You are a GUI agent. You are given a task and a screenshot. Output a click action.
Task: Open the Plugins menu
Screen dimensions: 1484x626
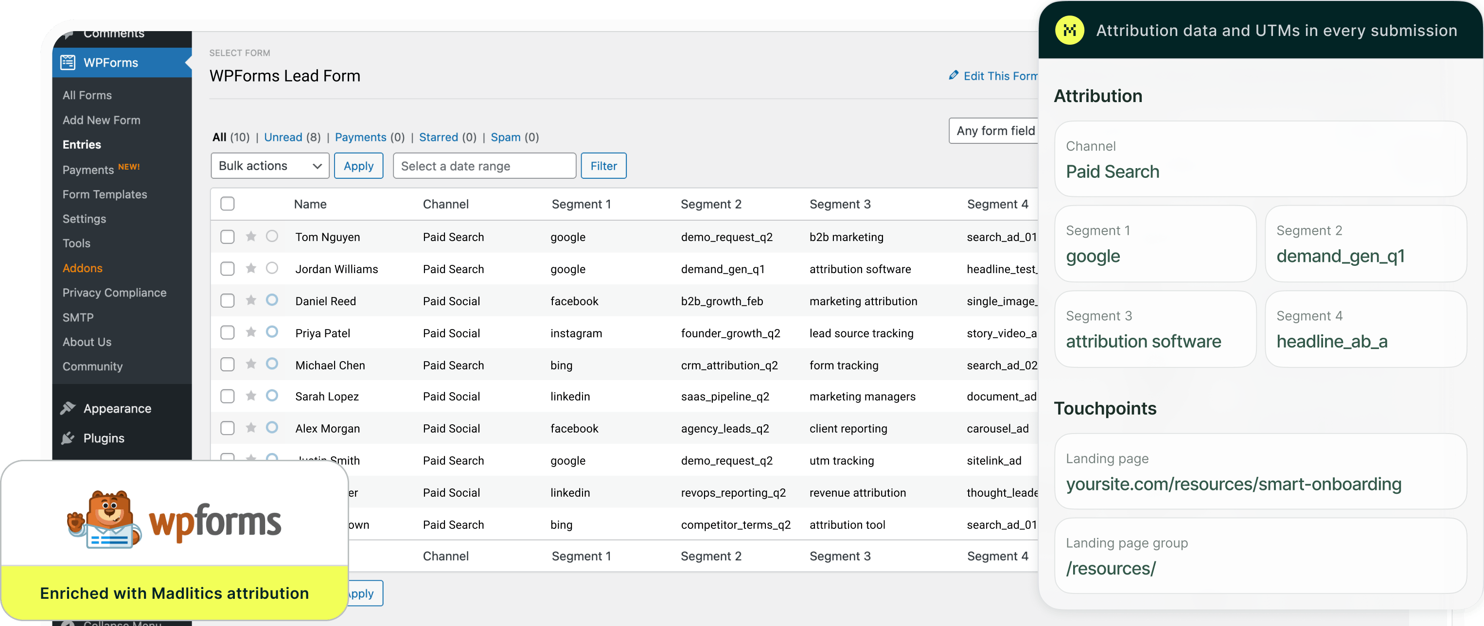[104, 438]
